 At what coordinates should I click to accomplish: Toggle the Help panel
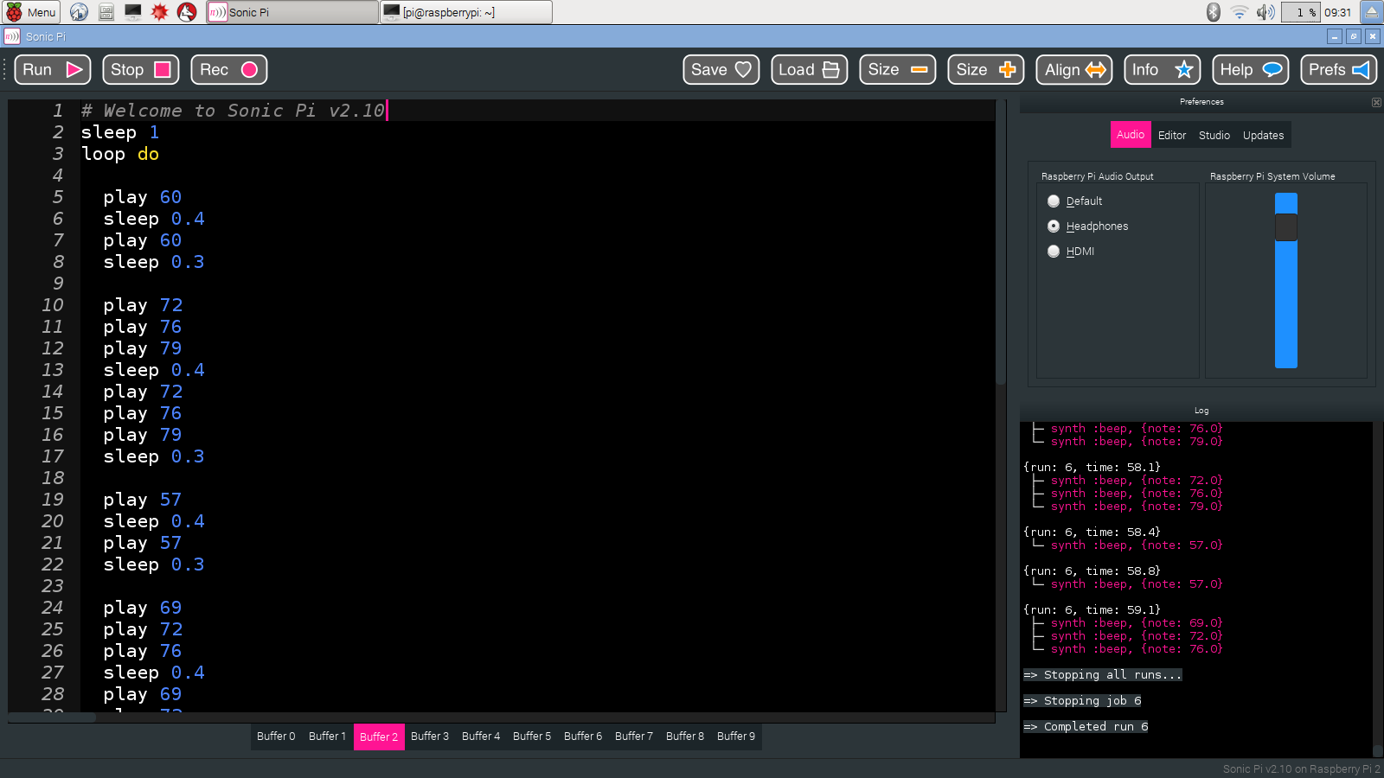pyautogui.click(x=1251, y=70)
